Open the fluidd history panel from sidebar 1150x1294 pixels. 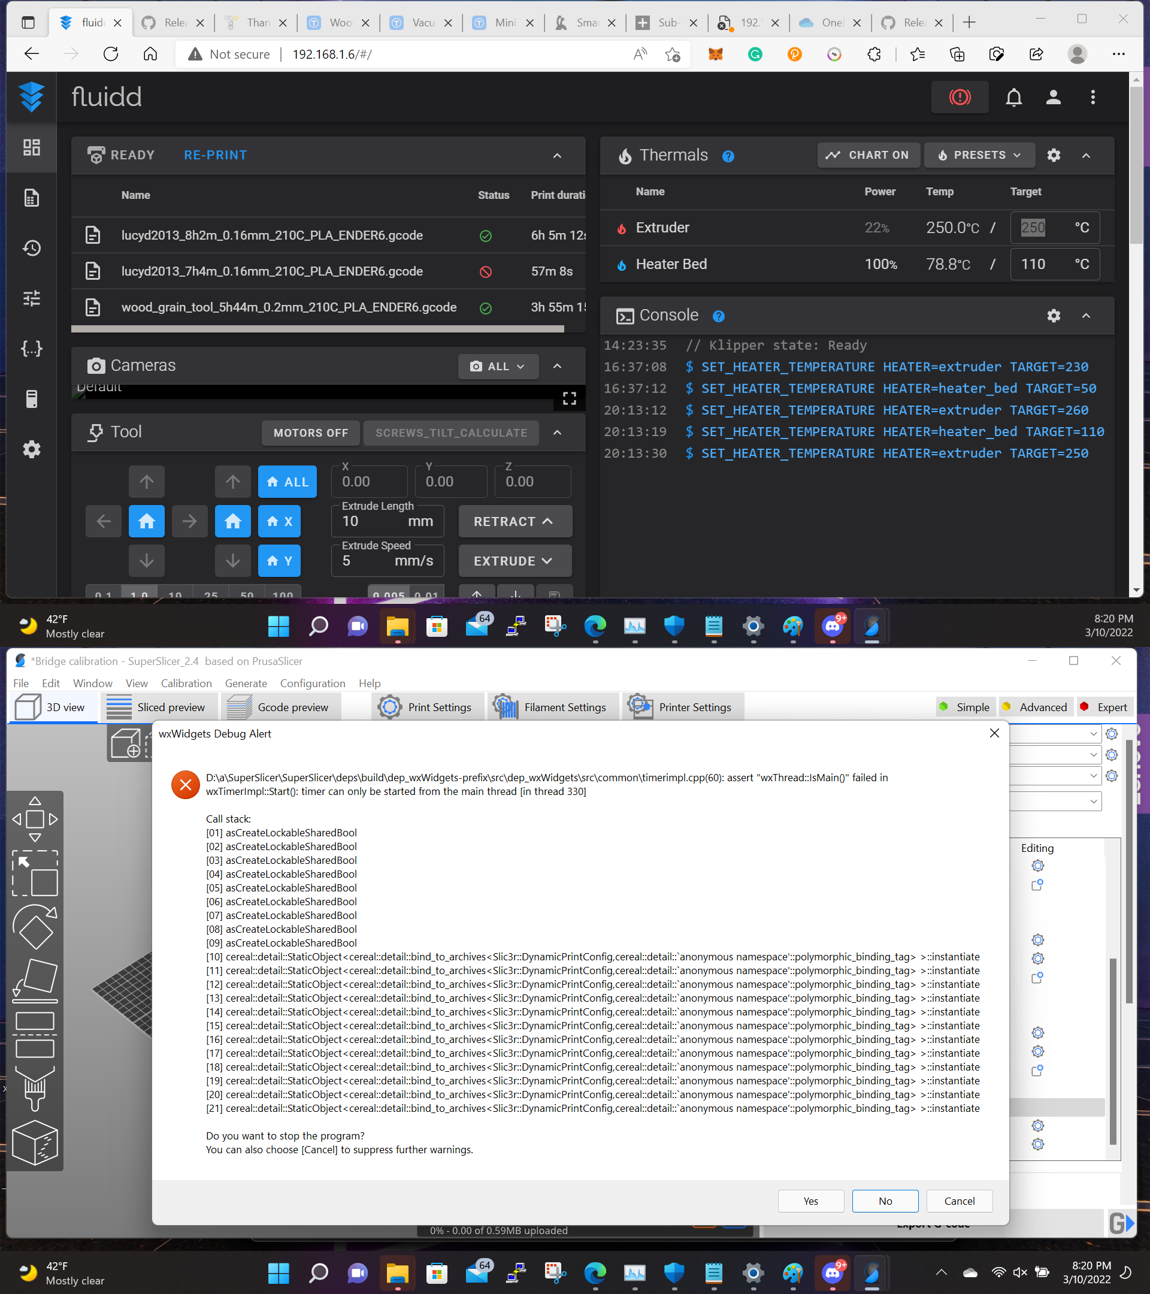tap(31, 248)
